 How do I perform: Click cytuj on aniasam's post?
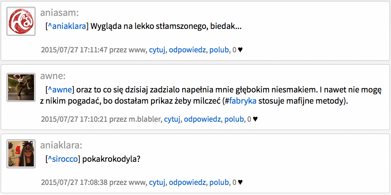coord(157,50)
